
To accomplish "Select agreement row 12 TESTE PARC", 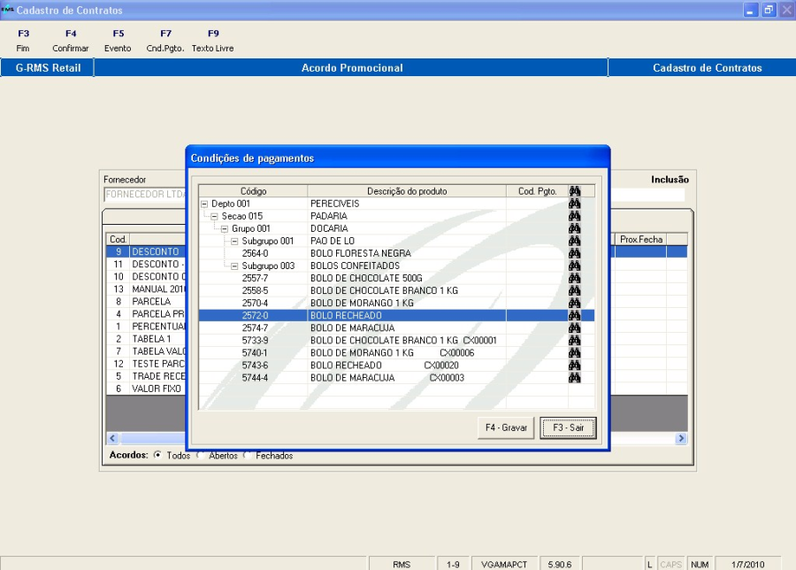I will click(x=146, y=364).
